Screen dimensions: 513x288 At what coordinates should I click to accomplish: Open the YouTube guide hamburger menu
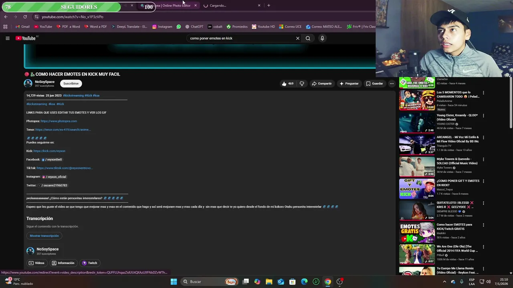tap(7, 38)
